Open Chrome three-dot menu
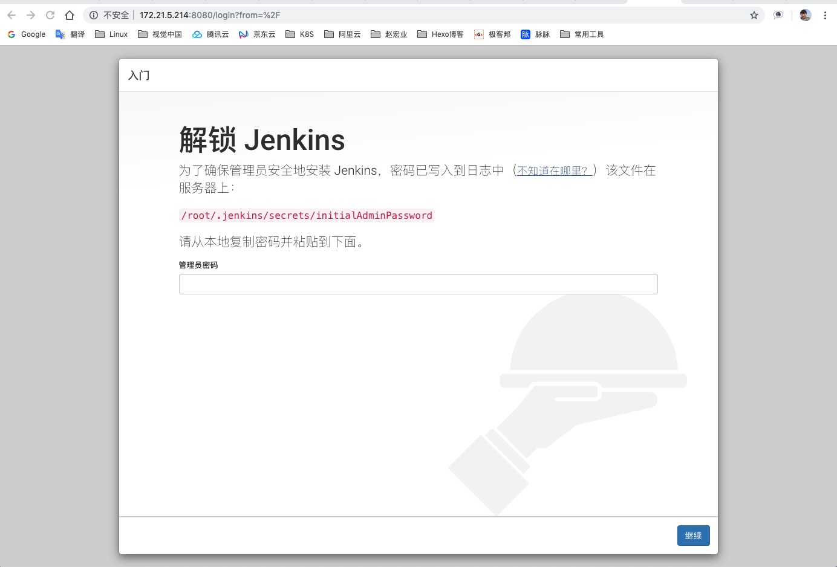 [x=825, y=15]
